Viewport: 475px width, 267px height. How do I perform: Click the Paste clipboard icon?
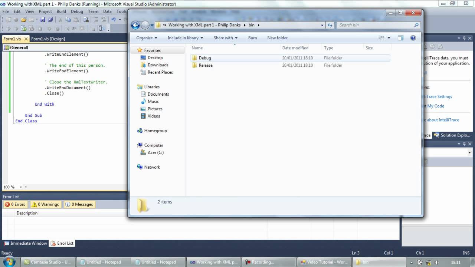point(76,19)
